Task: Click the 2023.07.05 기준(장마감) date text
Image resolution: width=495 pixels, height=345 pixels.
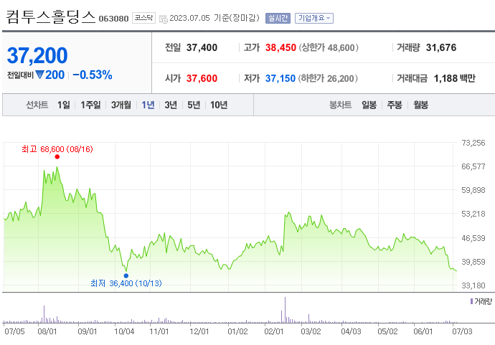Action: click(214, 18)
